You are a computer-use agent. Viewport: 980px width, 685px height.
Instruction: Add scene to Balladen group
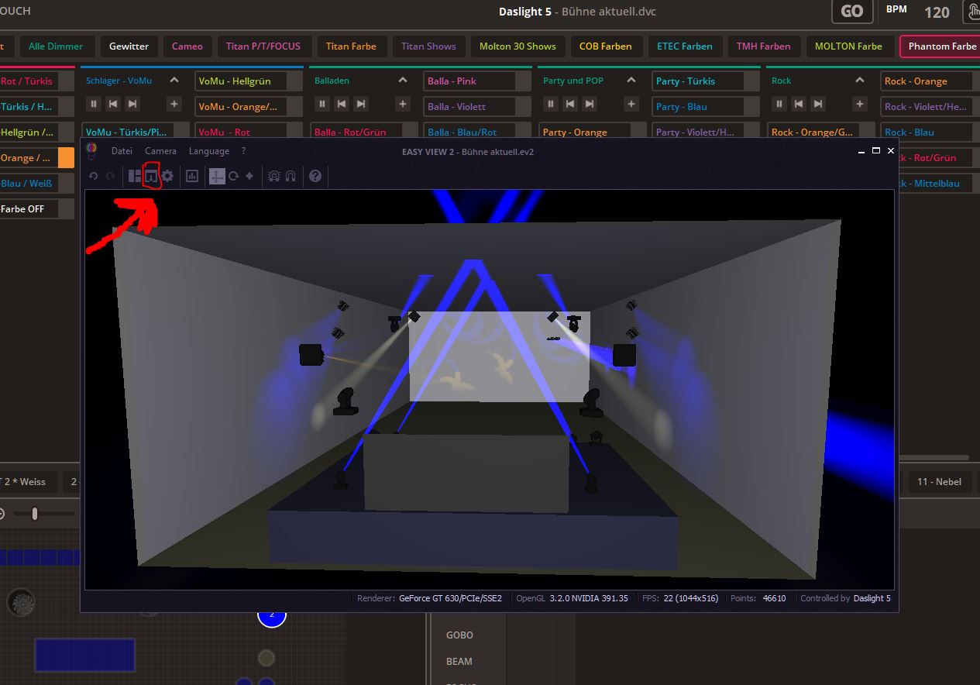click(x=403, y=104)
